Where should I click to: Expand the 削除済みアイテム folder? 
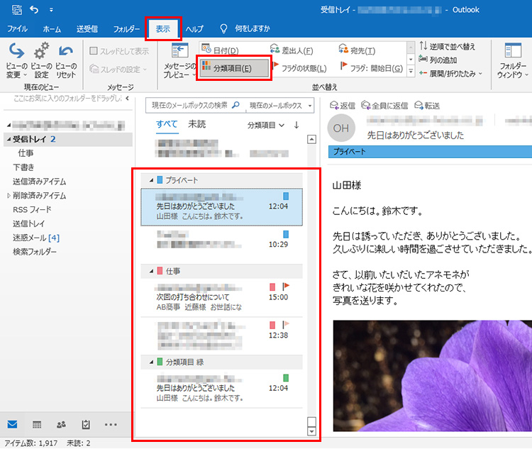(9, 196)
